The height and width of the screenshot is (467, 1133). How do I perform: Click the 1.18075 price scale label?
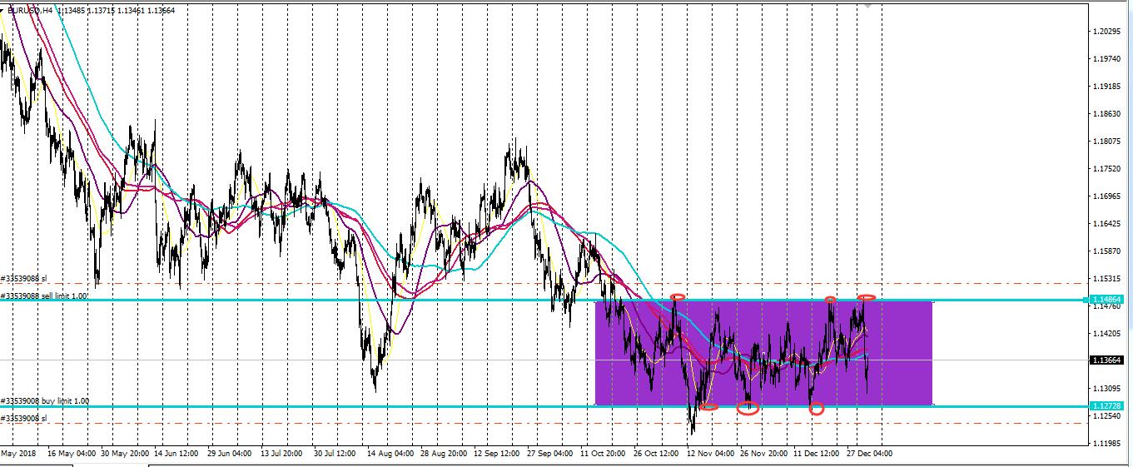point(1106,142)
